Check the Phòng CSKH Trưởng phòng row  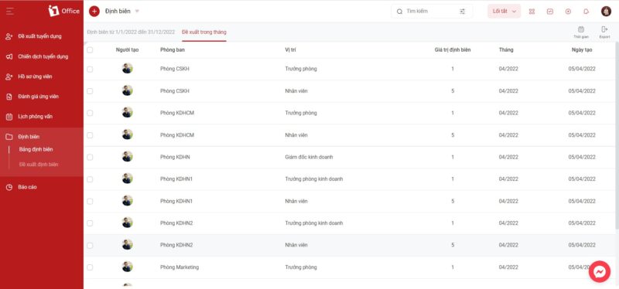(x=90, y=69)
